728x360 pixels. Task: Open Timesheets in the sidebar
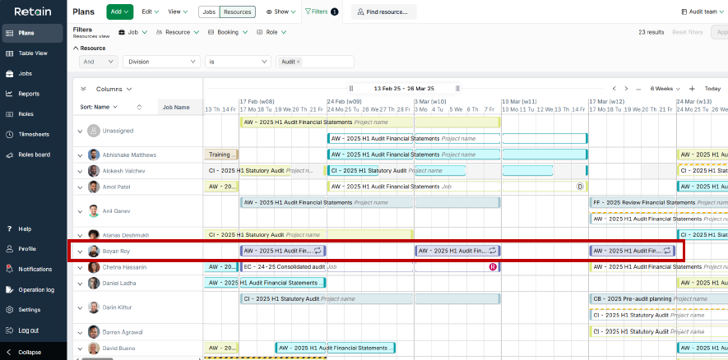(x=32, y=134)
